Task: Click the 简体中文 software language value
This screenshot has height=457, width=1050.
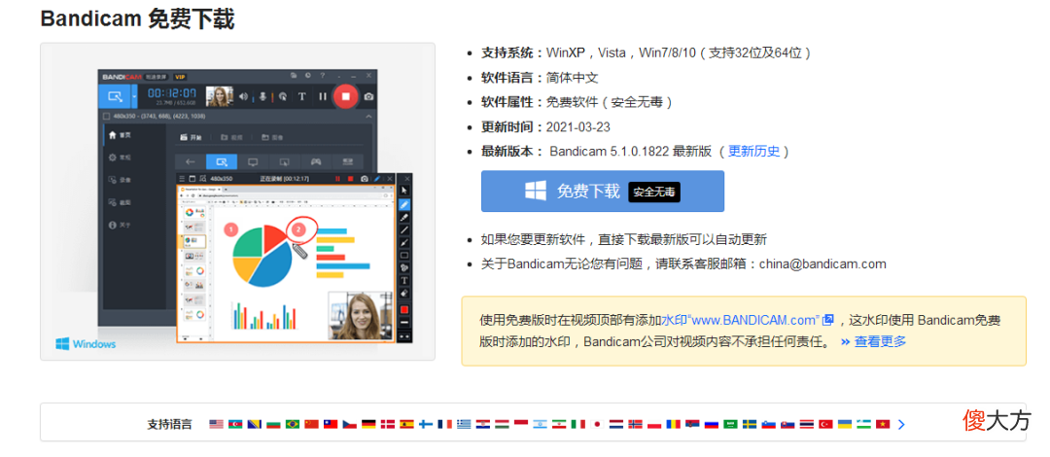Action: (572, 77)
